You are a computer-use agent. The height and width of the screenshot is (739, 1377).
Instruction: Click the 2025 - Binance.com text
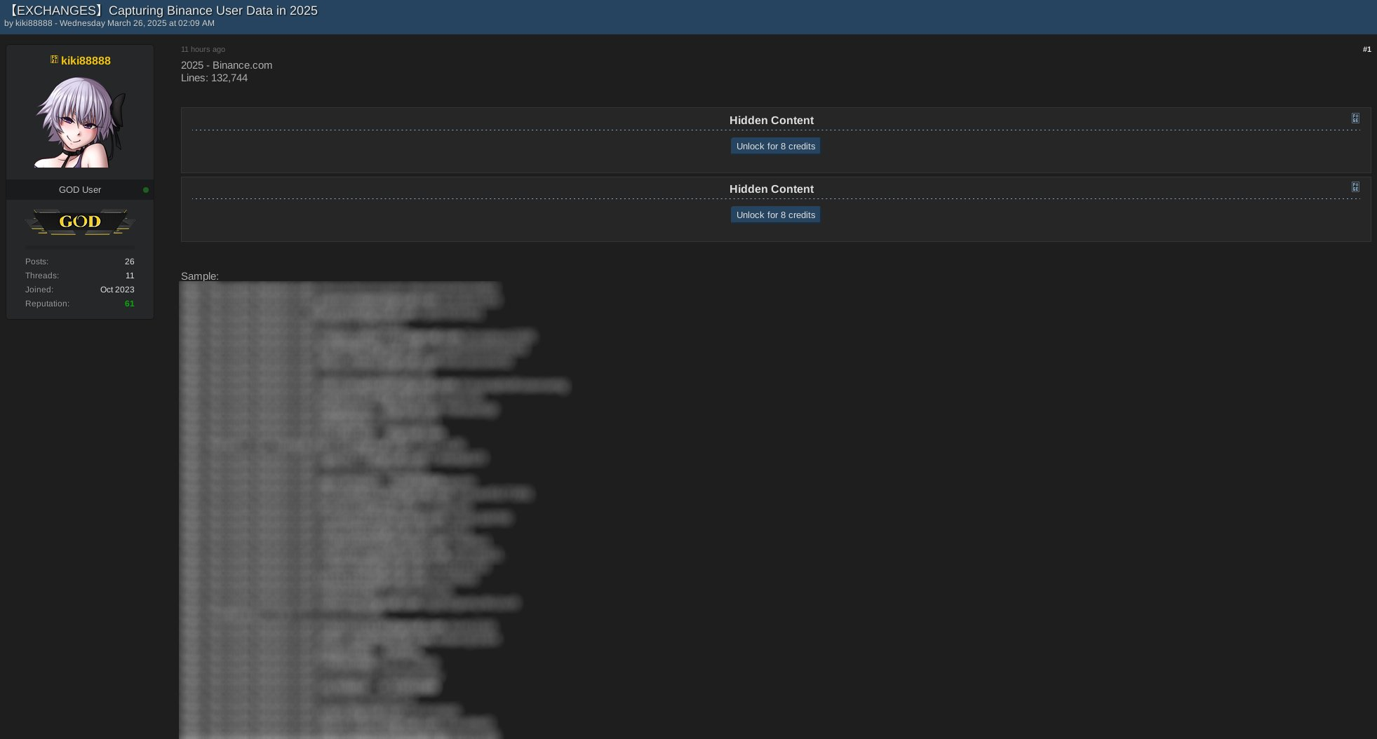(x=227, y=65)
